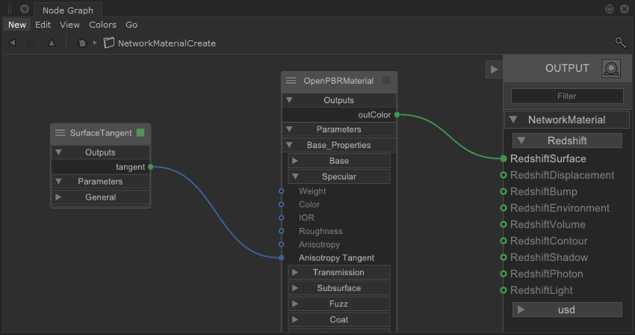The width and height of the screenshot is (635, 335).
Task: Open the SurfaceTangent node menu icon
Action: (61, 132)
